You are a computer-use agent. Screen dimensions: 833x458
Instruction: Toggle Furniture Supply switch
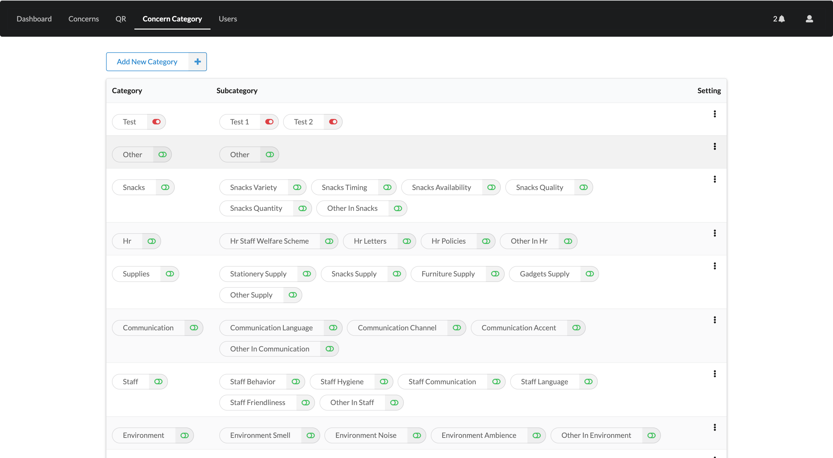click(495, 274)
